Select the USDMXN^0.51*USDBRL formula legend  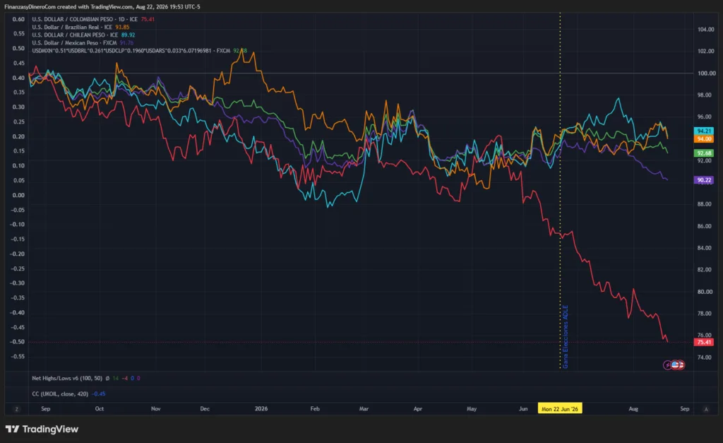131,51
